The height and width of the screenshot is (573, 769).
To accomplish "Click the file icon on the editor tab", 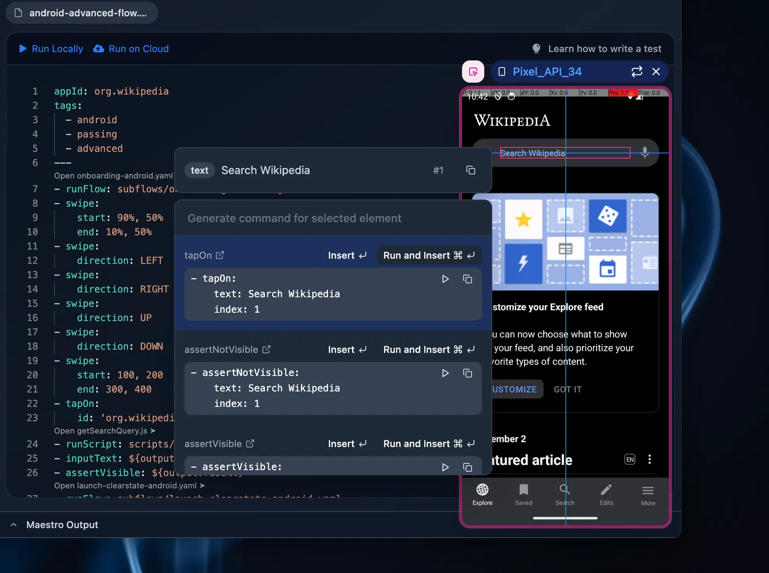I will [18, 13].
